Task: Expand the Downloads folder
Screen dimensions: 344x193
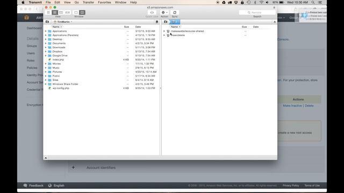Action: click(46, 47)
